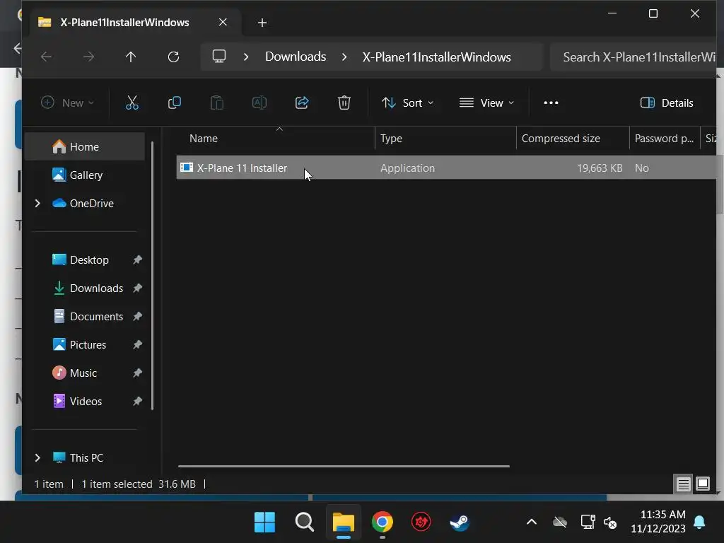Click chevron after Downloads in breadcrumb

344,57
